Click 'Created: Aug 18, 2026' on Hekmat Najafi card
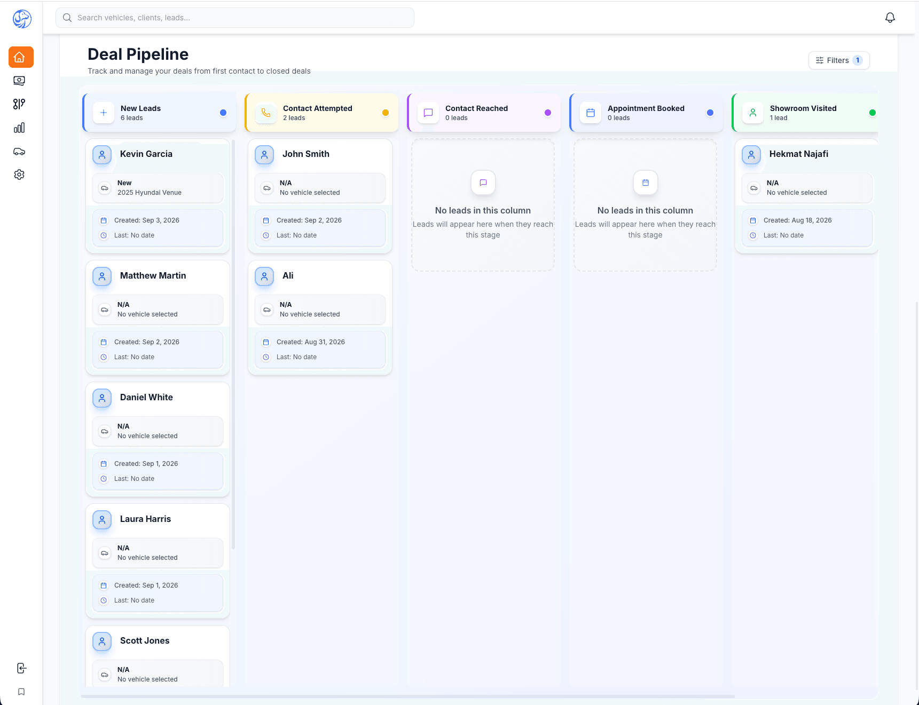919x705 pixels. click(798, 220)
